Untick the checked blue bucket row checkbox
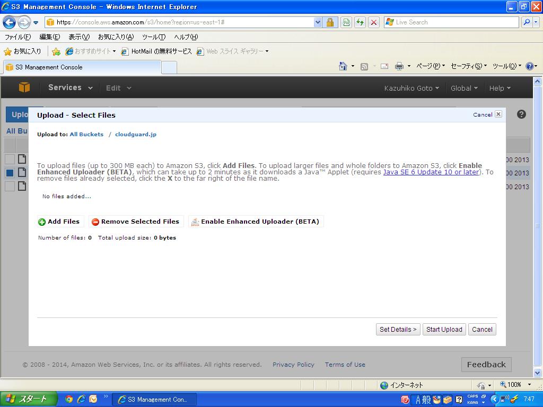The height and width of the screenshot is (407, 543). point(10,173)
